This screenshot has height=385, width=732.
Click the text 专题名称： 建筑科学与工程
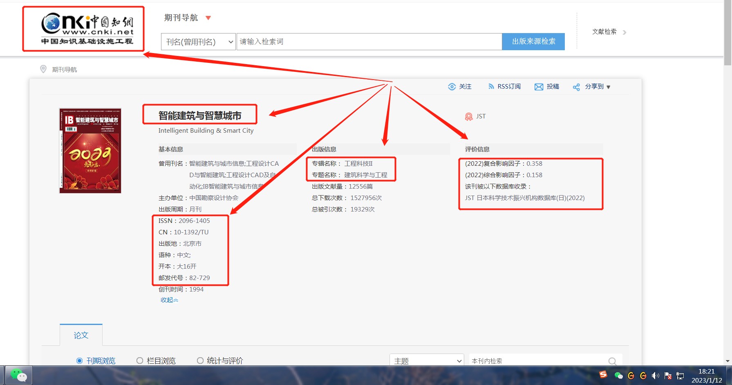(x=349, y=175)
